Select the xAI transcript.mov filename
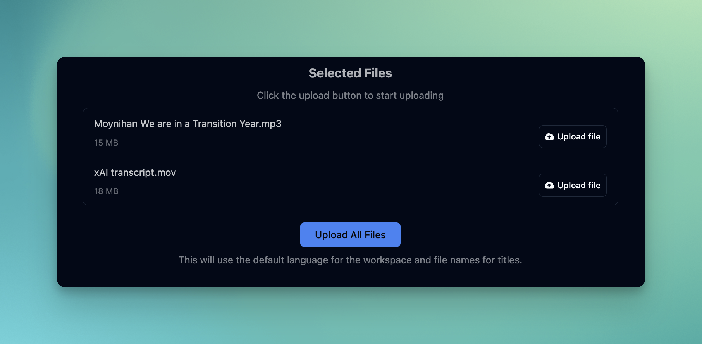The height and width of the screenshot is (344, 702). (x=135, y=173)
